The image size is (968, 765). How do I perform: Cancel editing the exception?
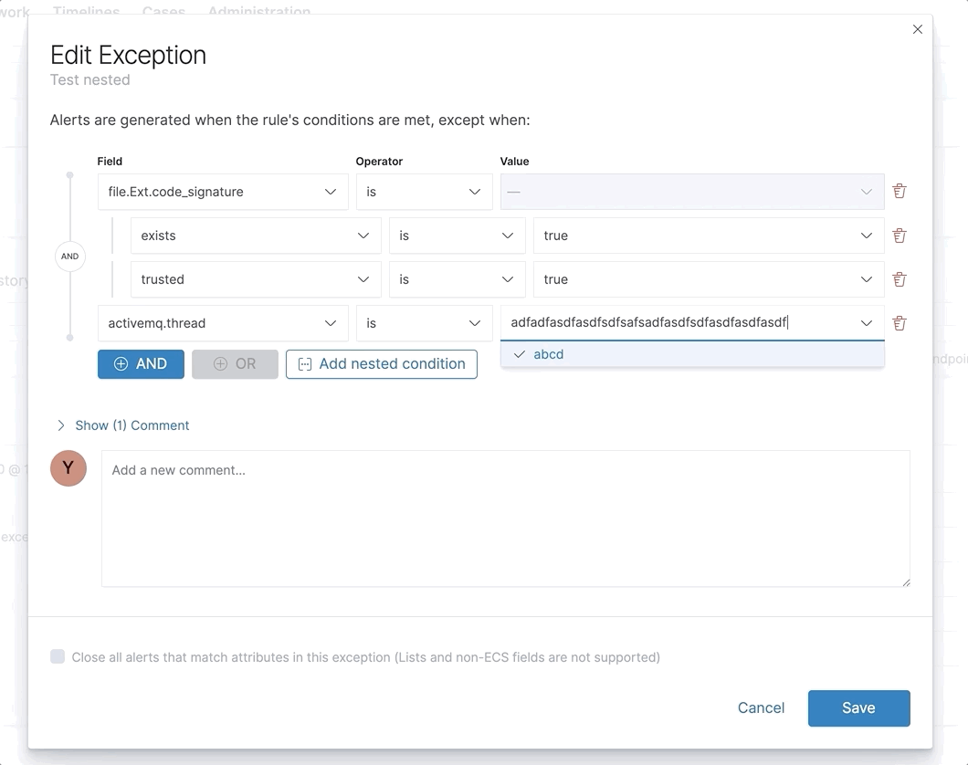click(x=761, y=708)
